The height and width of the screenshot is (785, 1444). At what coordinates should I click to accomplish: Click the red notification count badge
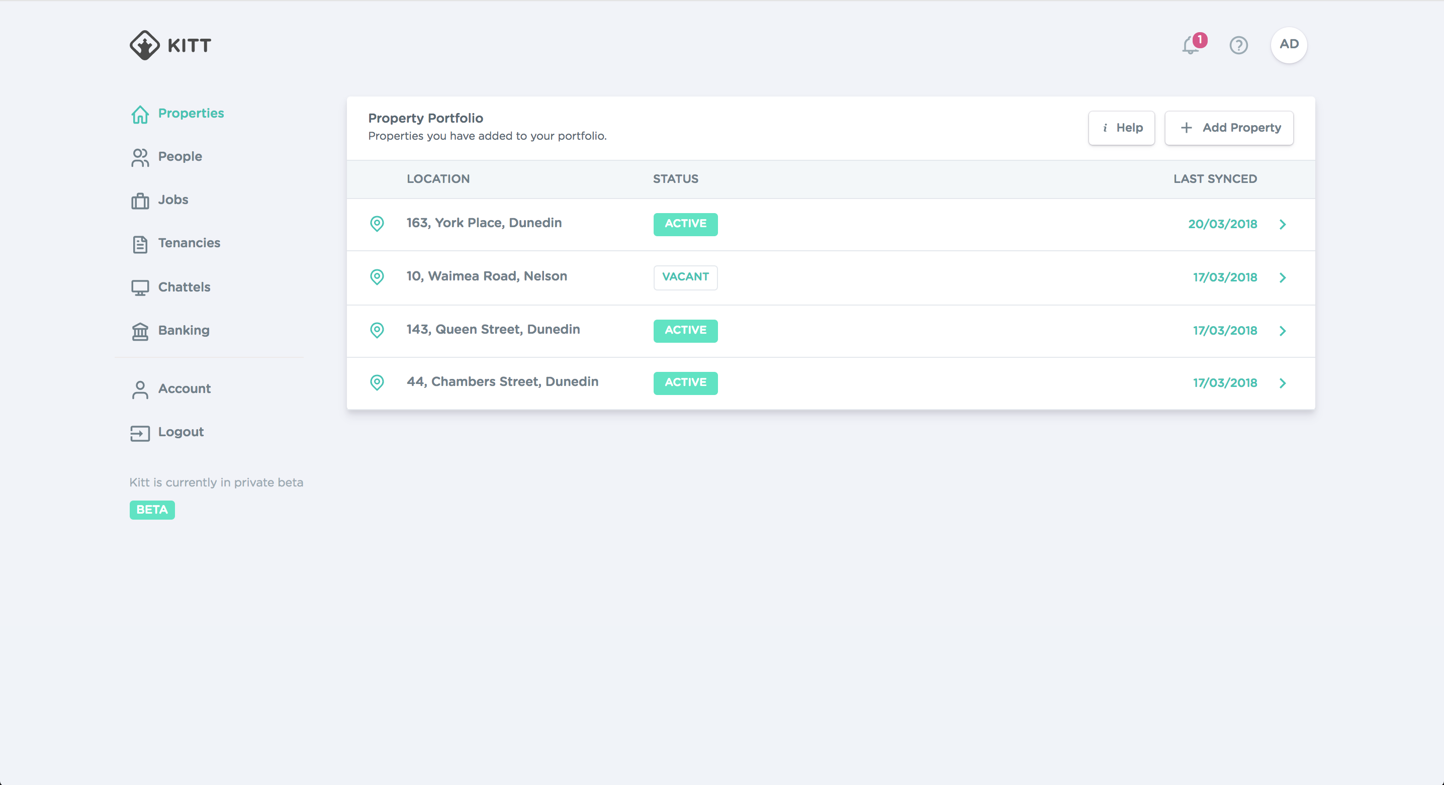1200,40
